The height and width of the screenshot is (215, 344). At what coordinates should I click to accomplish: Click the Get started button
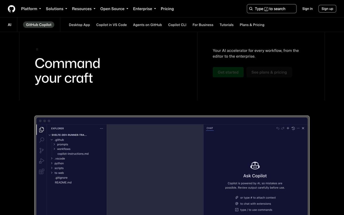pyautogui.click(x=228, y=72)
